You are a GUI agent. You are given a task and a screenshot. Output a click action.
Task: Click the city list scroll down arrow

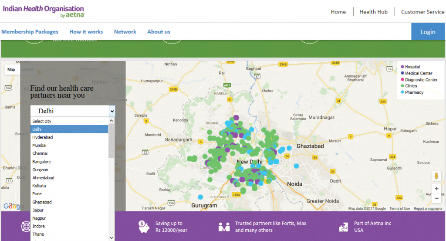[x=111, y=238]
